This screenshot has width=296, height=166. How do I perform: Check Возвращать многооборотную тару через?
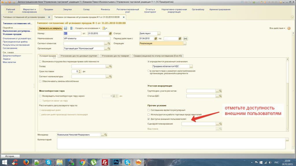point(40,96)
